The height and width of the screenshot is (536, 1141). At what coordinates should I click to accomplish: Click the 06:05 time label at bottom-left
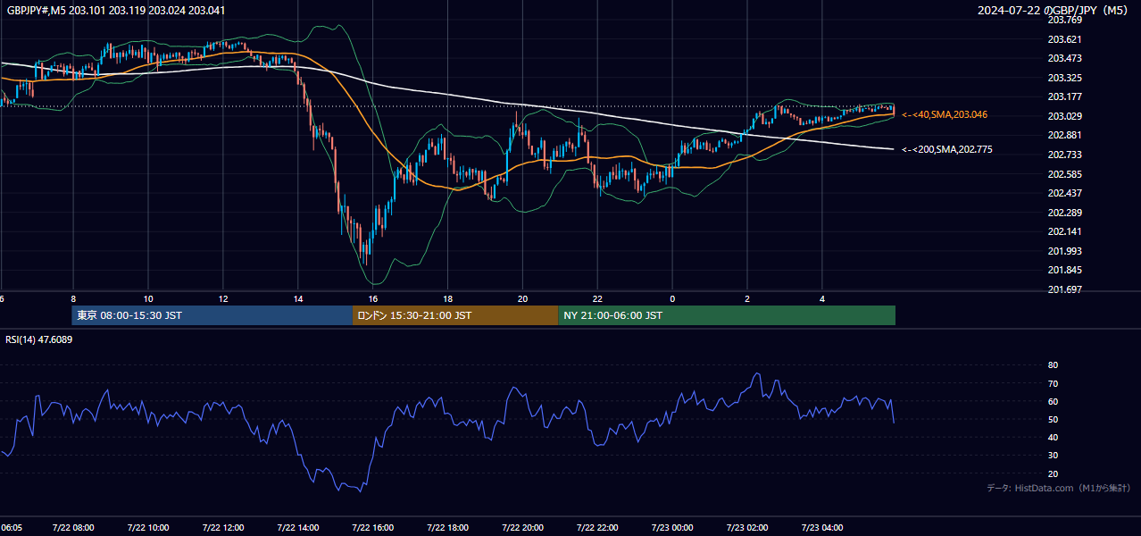pyautogui.click(x=11, y=528)
